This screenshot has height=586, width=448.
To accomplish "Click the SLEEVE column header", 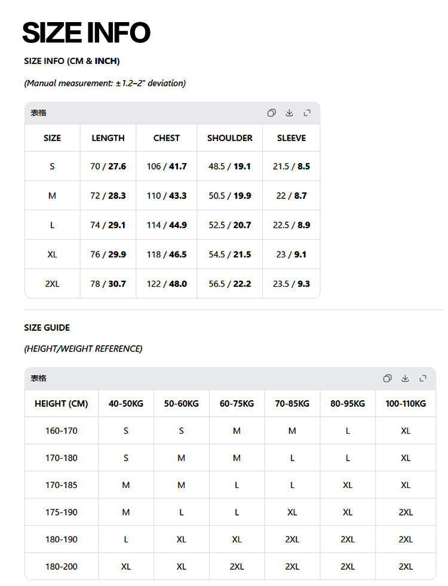I will click(x=291, y=138).
